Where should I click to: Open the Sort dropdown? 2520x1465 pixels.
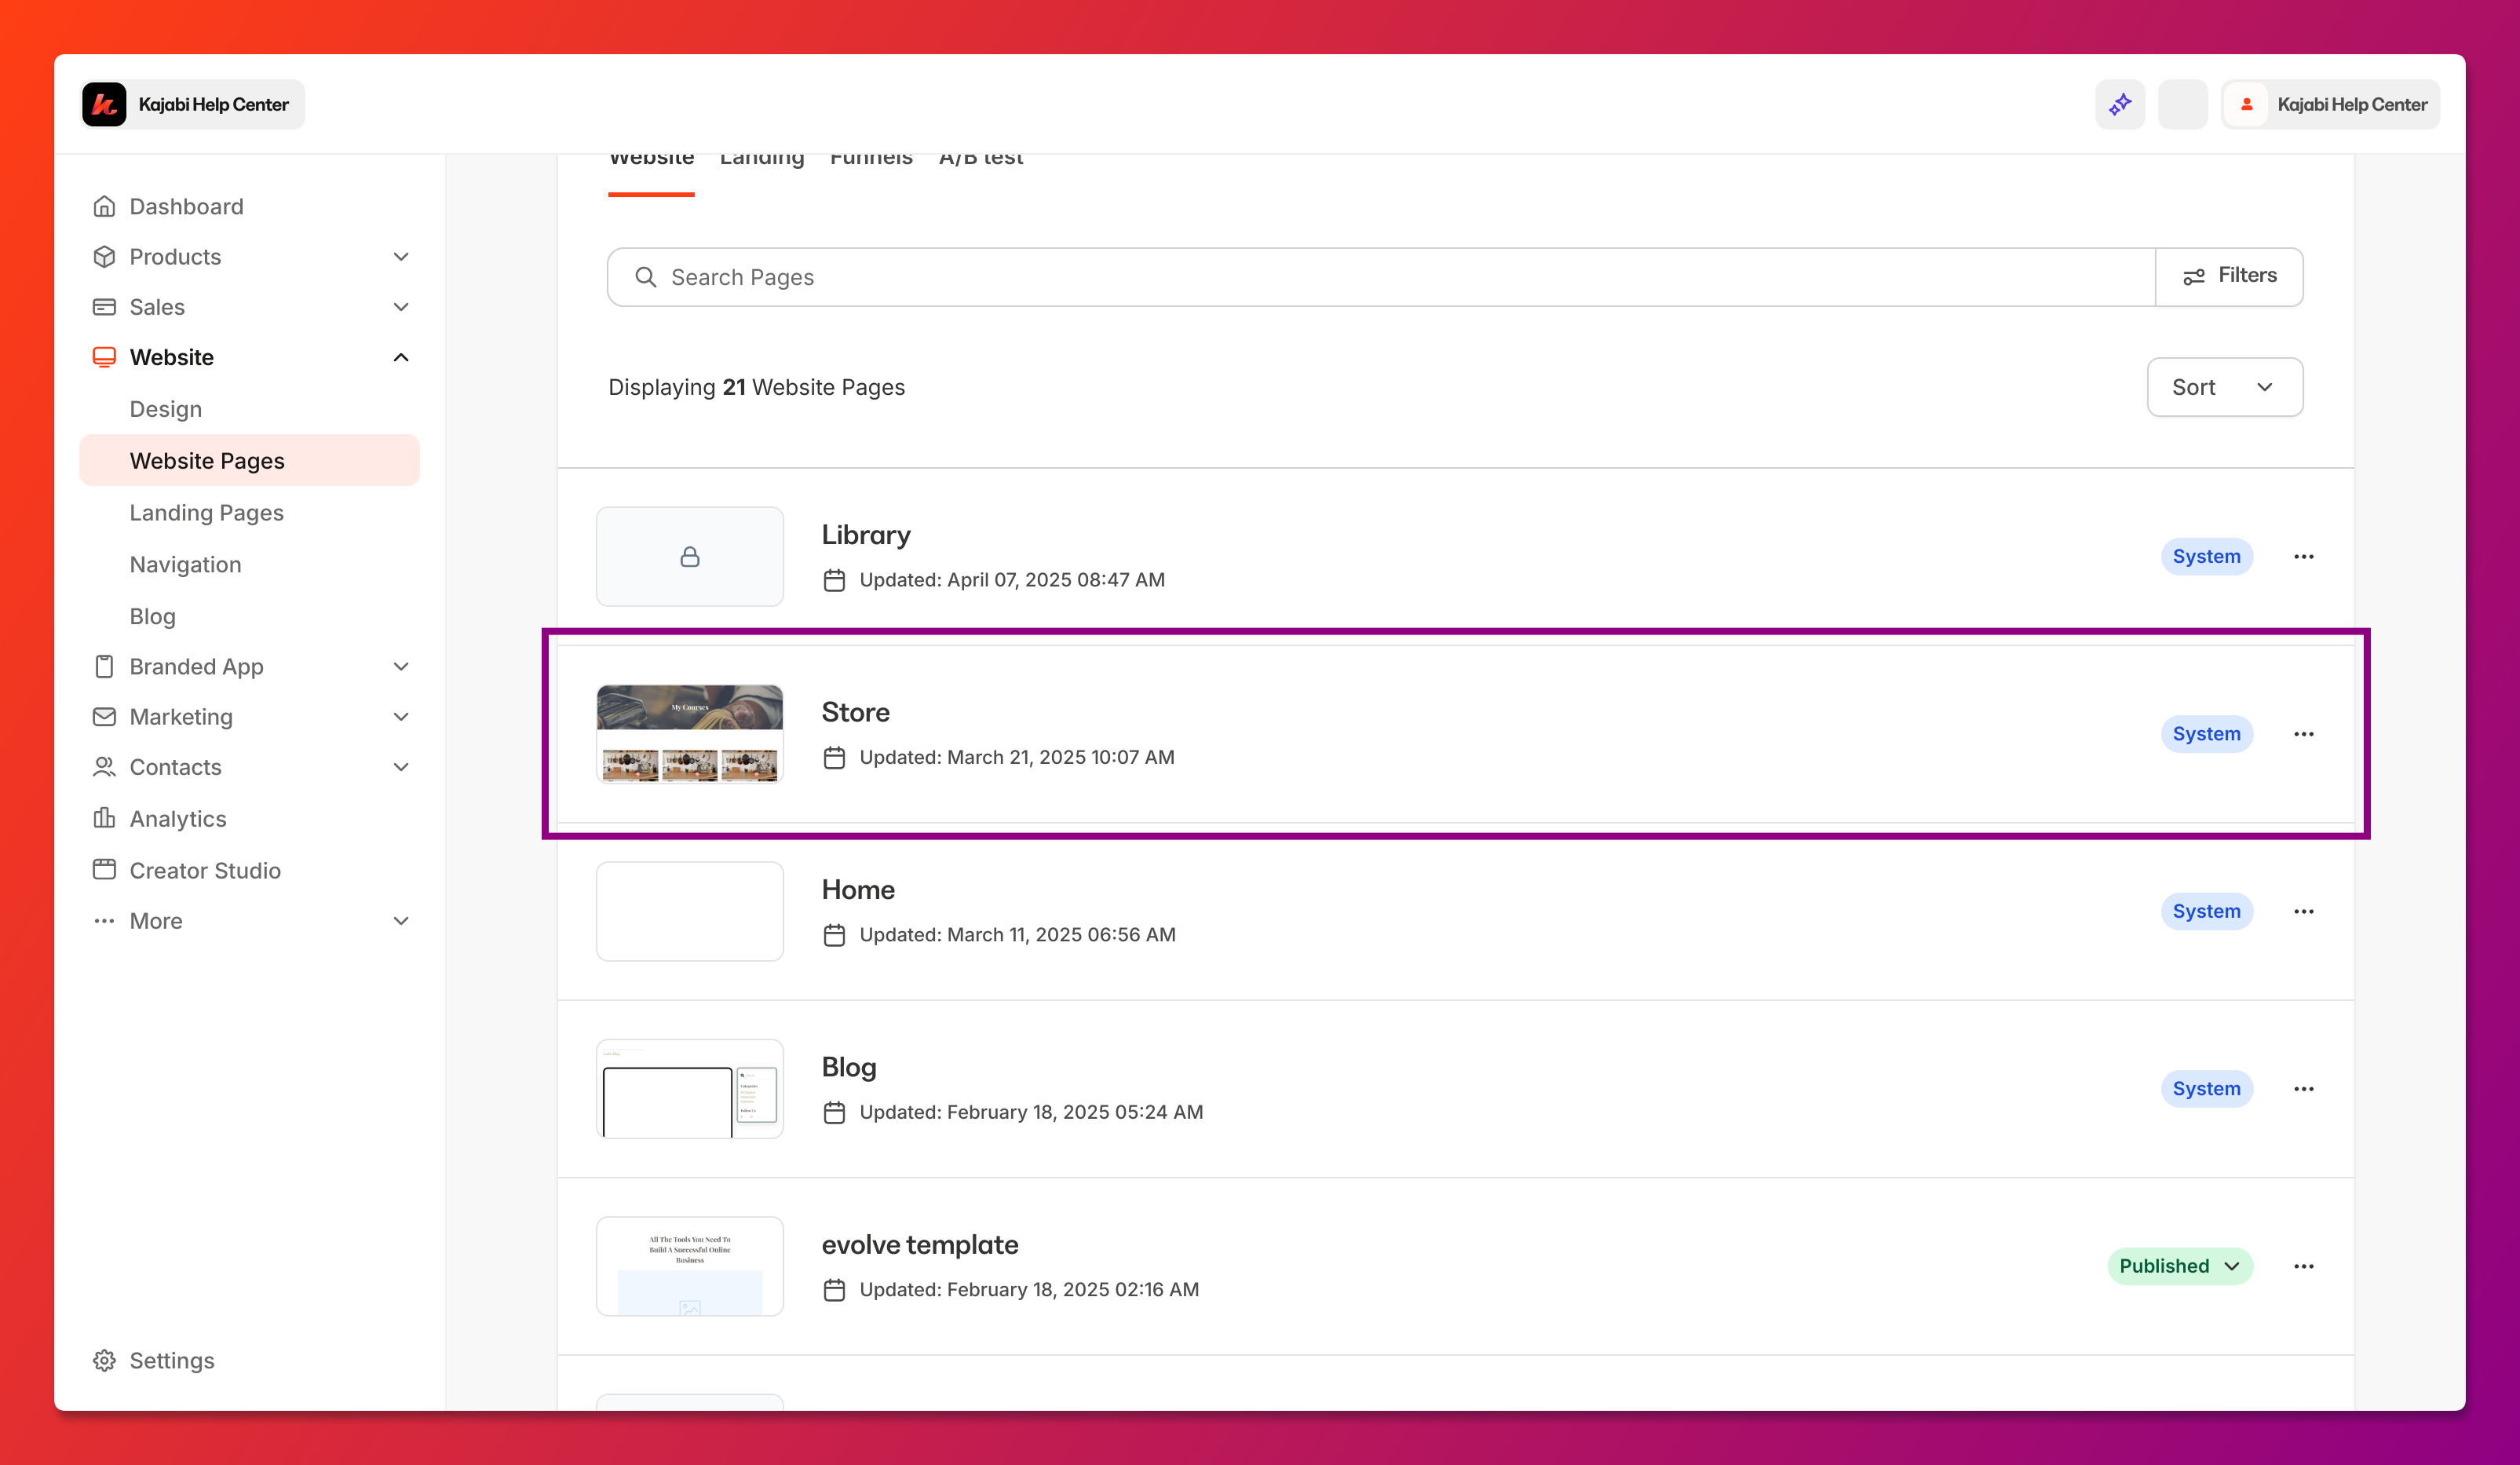[x=2224, y=387]
